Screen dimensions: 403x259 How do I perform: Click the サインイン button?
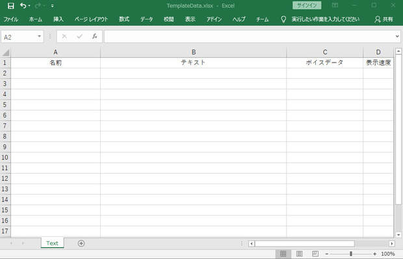[307, 5]
